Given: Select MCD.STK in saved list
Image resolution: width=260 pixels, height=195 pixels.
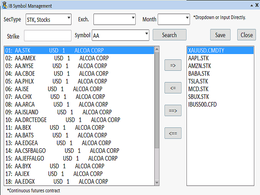Looking at the screenshot, I should click(220, 89).
